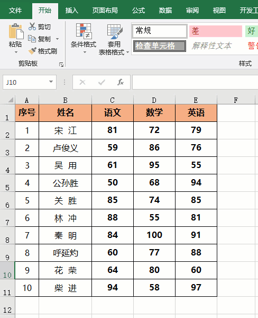Click the 格式刷 text label
Image resolution: width=258 pixels, height=318 pixels.
48,51
